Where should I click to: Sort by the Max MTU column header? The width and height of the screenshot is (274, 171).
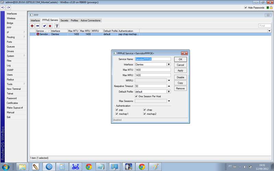tap(73, 31)
